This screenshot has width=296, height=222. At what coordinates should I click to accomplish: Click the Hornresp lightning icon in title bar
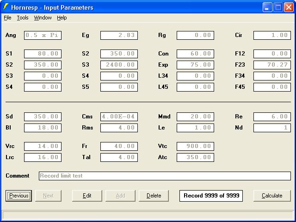pos(6,7)
